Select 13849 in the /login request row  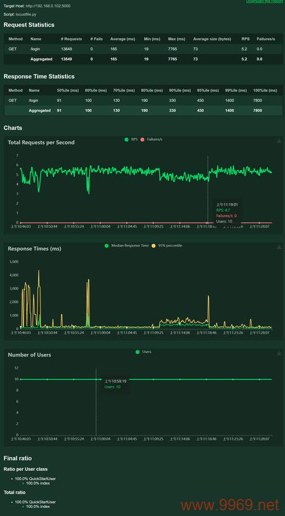tap(66, 49)
